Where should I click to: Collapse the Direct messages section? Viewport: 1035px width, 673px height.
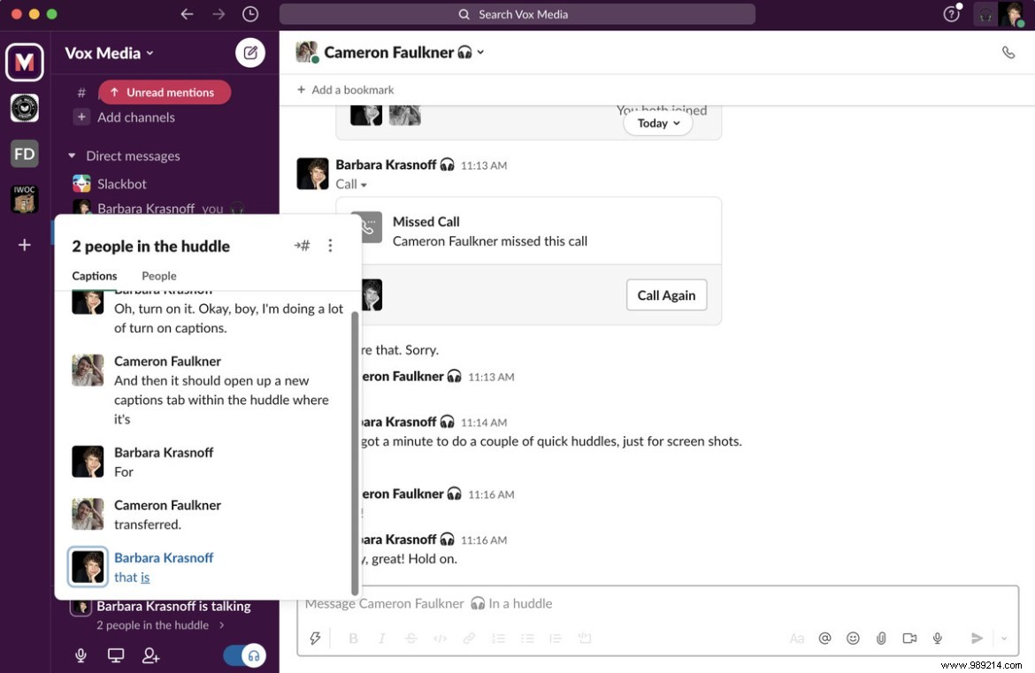coord(74,156)
